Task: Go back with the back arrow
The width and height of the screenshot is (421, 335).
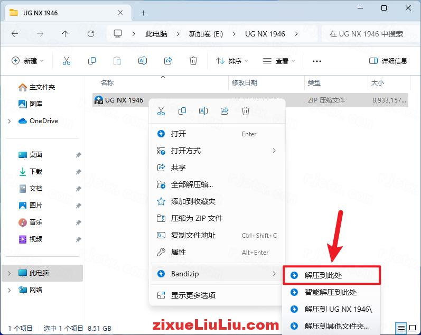Action: pyautogui.click(x=15, y=34)
